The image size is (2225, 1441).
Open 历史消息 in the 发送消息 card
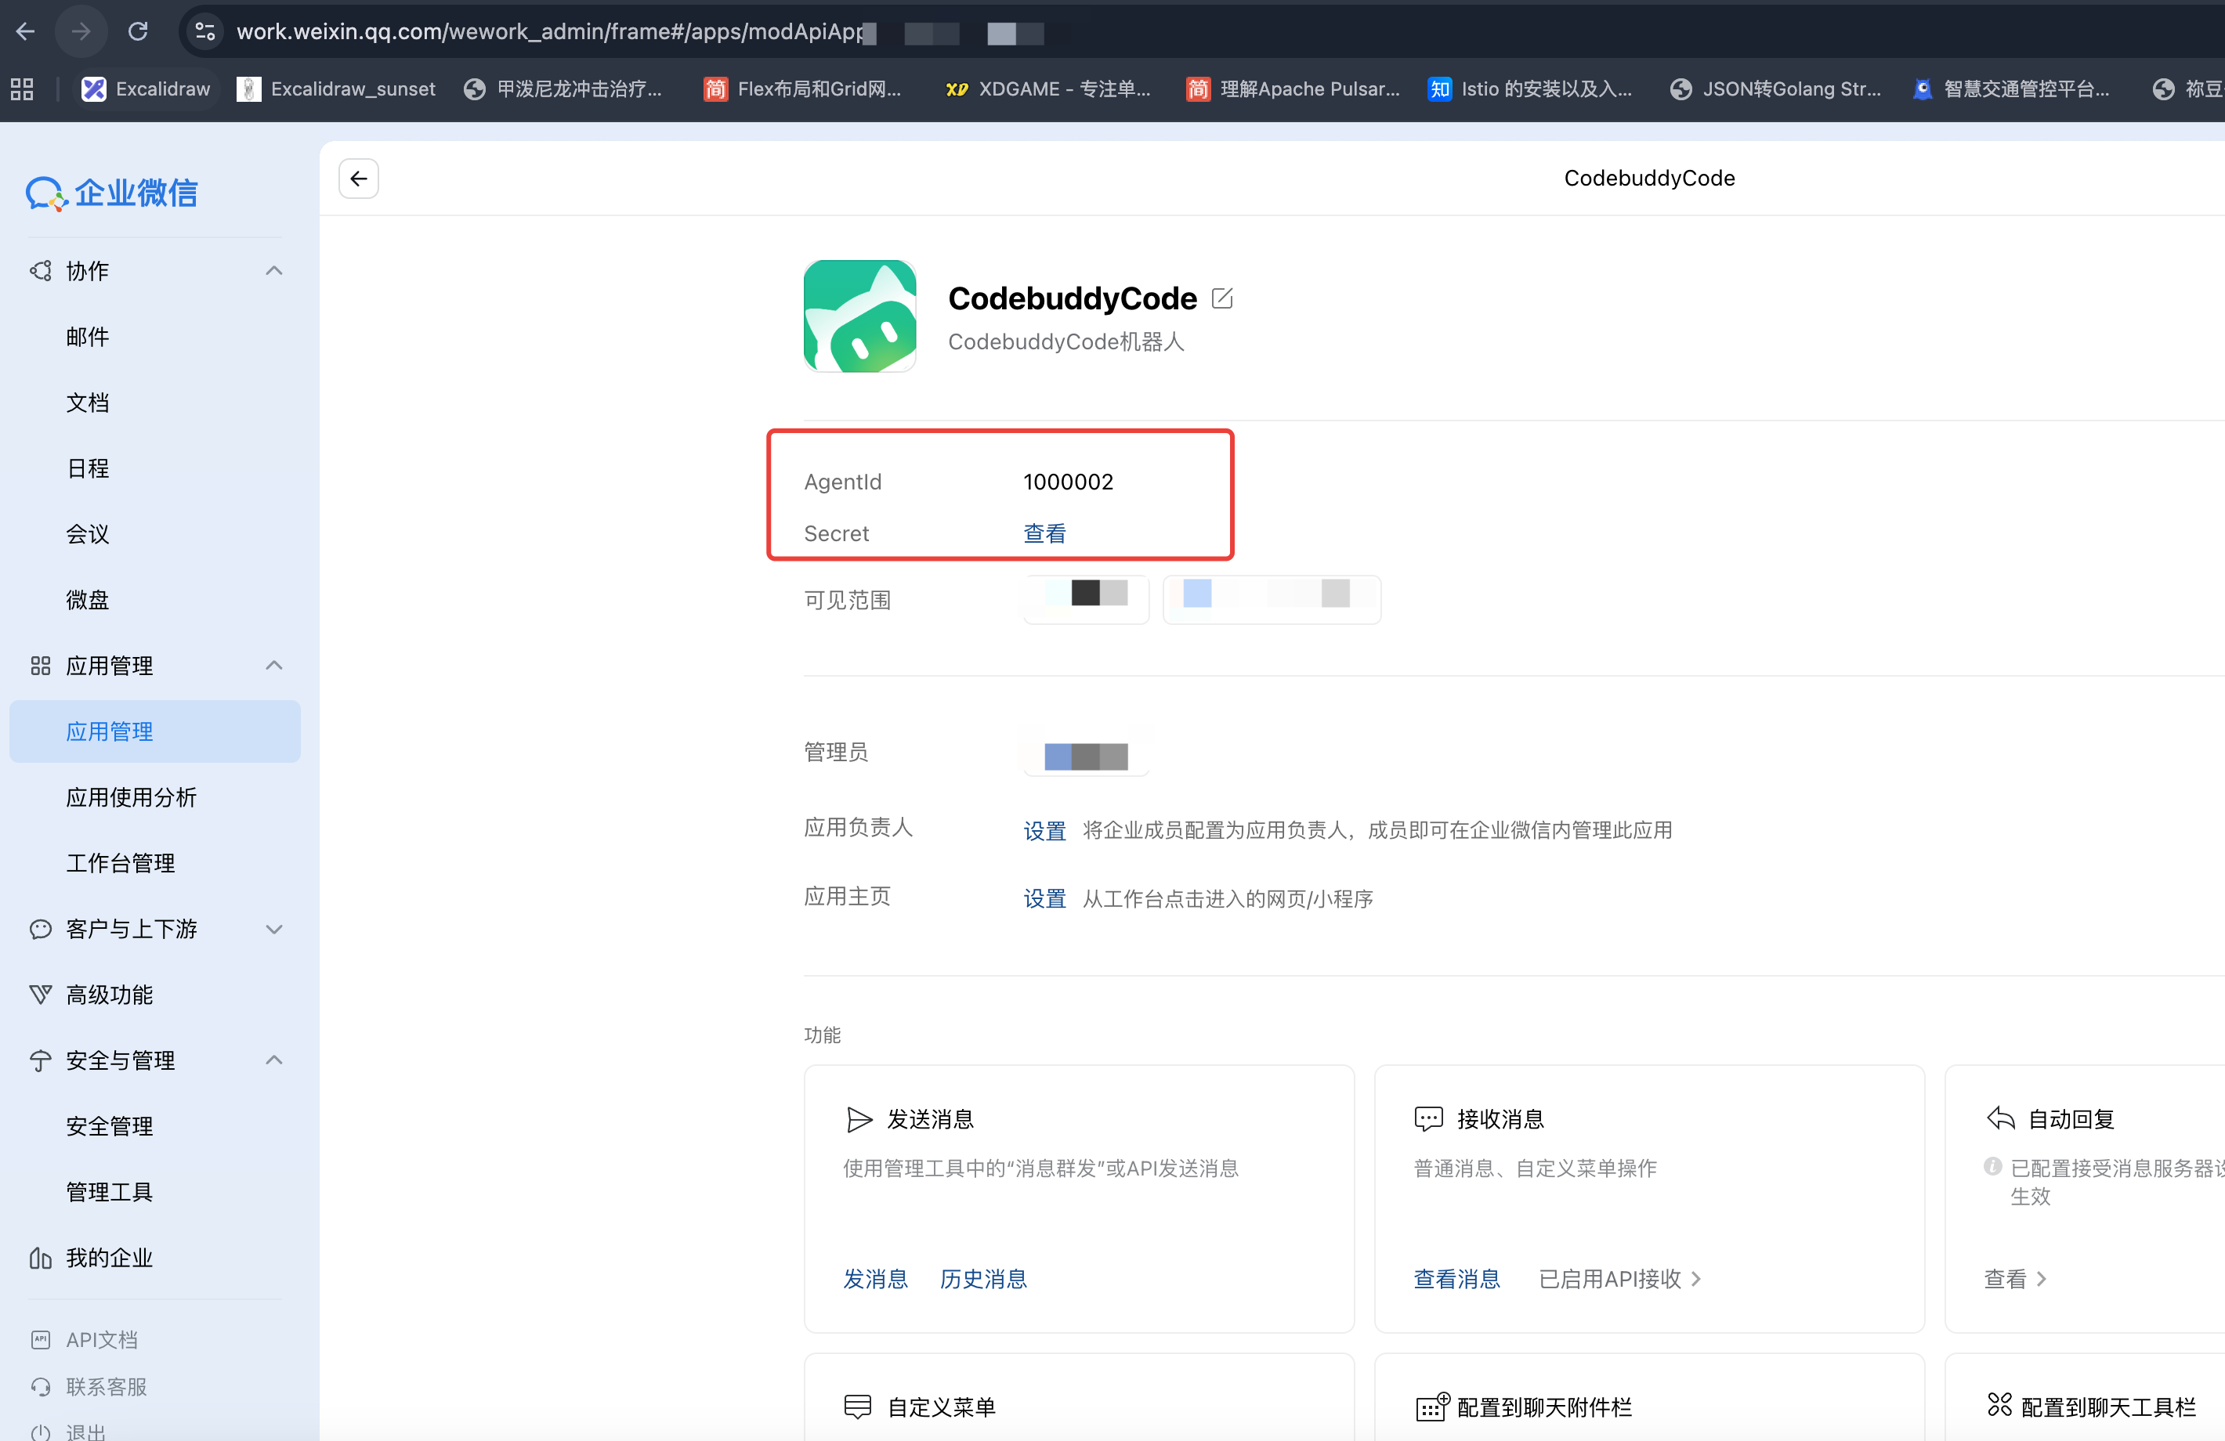(x=982, y=1278)
